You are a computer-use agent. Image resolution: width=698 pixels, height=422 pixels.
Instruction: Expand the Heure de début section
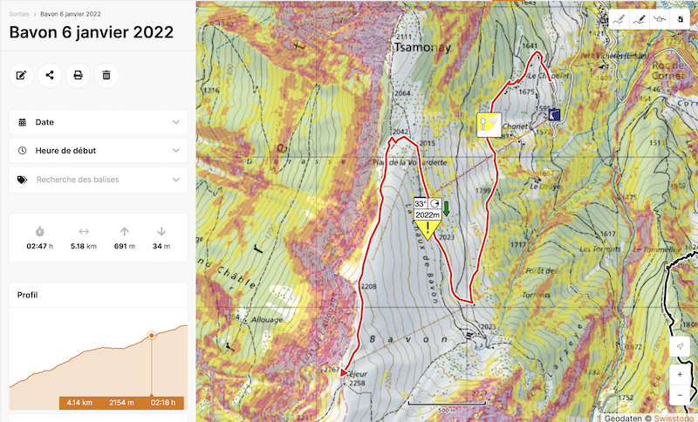pos(98,151)
